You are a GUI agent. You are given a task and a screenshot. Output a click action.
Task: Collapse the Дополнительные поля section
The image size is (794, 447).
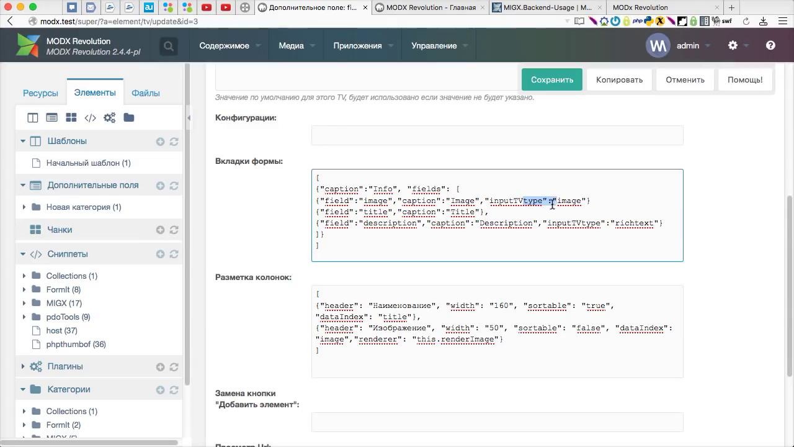[x=23, y=186]
